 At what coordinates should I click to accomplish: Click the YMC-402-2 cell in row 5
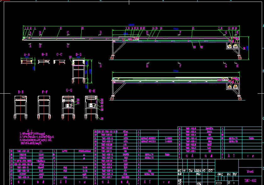click(x=191, y=138)
